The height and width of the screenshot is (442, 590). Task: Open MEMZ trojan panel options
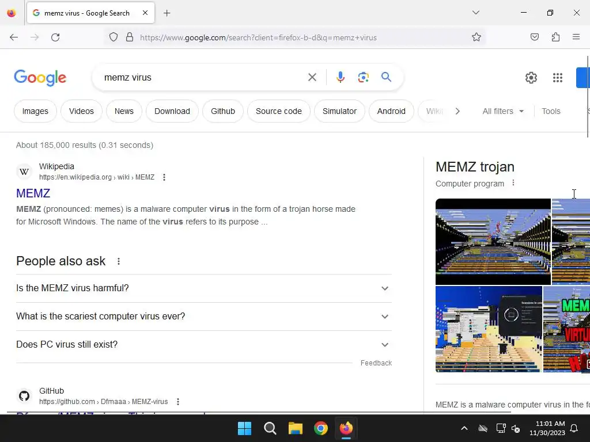513,183
